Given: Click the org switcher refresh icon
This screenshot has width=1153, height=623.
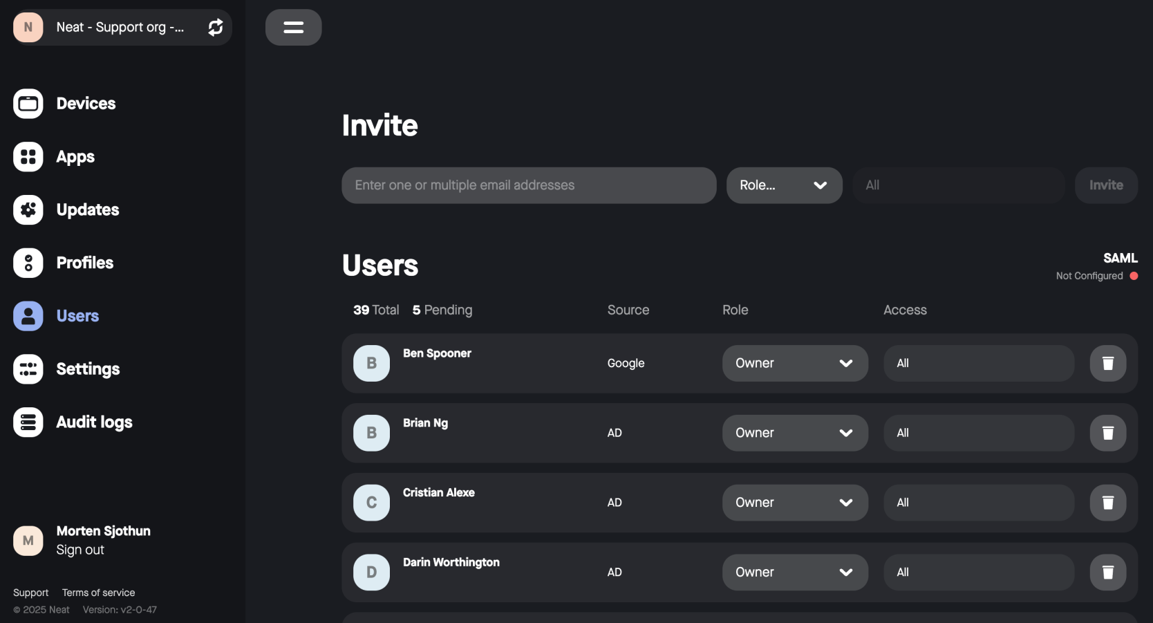Looking at the screenshot, I should [215, 27].
